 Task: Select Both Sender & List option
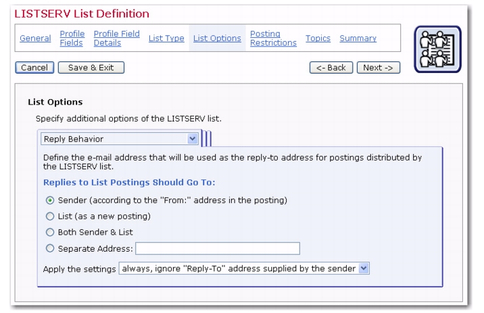[50, 232]
